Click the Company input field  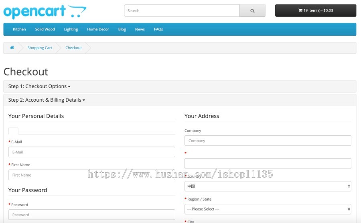(x=268, y=141)
